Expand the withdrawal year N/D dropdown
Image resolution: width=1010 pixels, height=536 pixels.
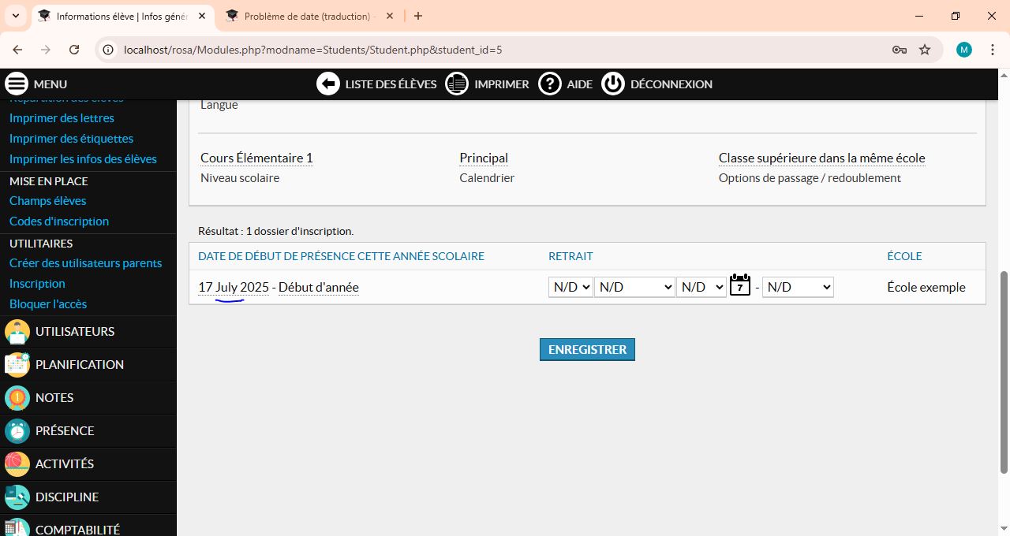point(701,287)
